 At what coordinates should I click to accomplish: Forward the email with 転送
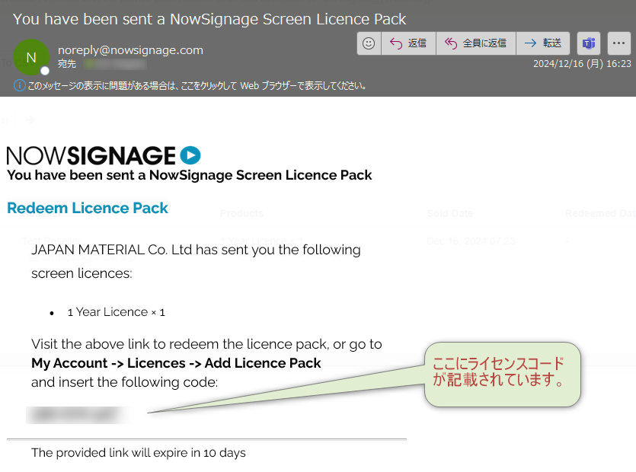click(543, 43)
